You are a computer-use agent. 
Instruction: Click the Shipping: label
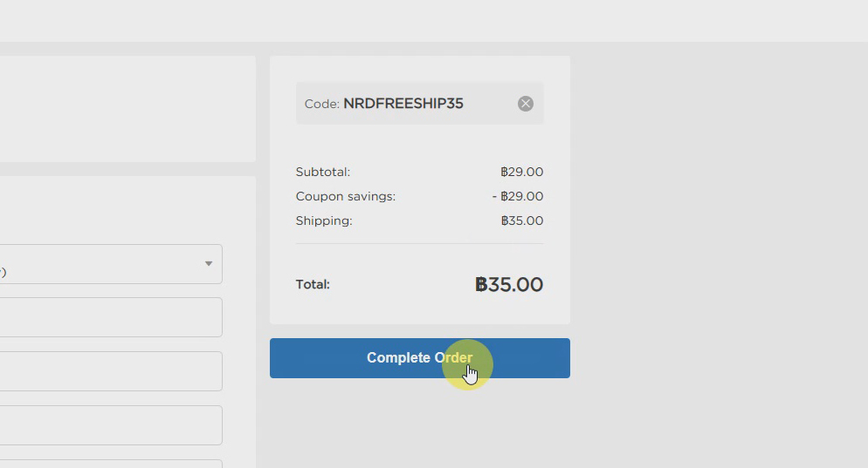[x=324, y=220]
